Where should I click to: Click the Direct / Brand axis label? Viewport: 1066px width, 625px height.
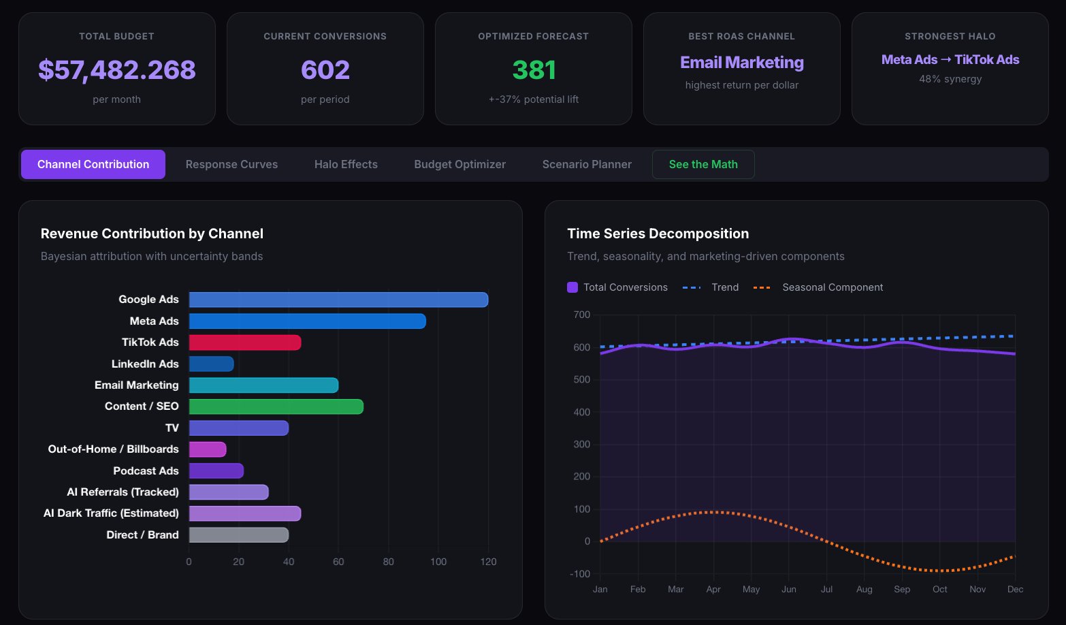pos(142,535)
